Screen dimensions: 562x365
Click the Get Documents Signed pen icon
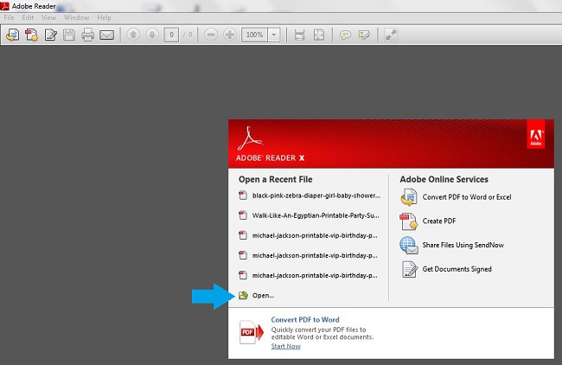pyautogui.click(x=409, y=269)
